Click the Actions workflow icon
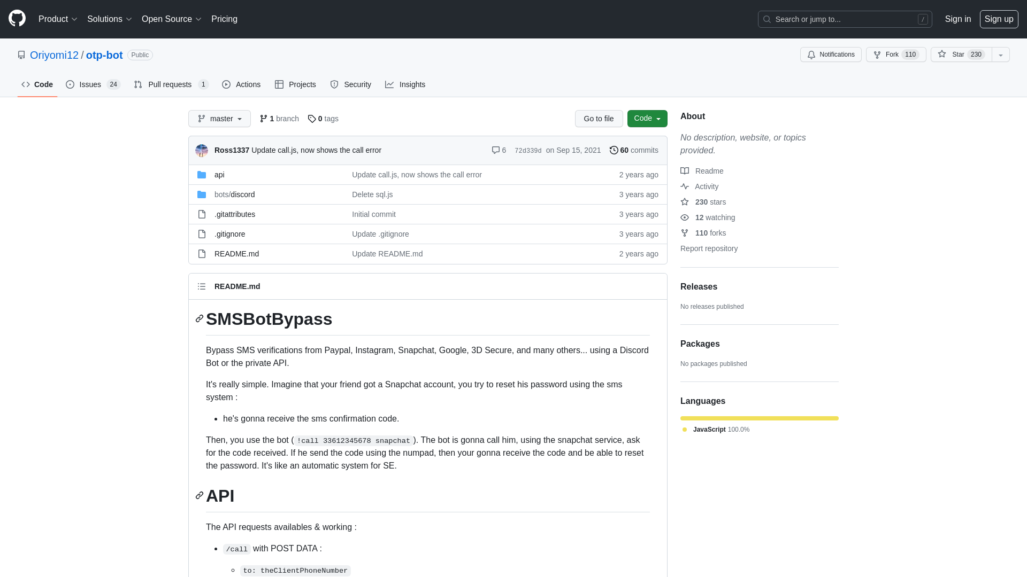This screenshot has height=577, width=1027. (x=226, y=84)
